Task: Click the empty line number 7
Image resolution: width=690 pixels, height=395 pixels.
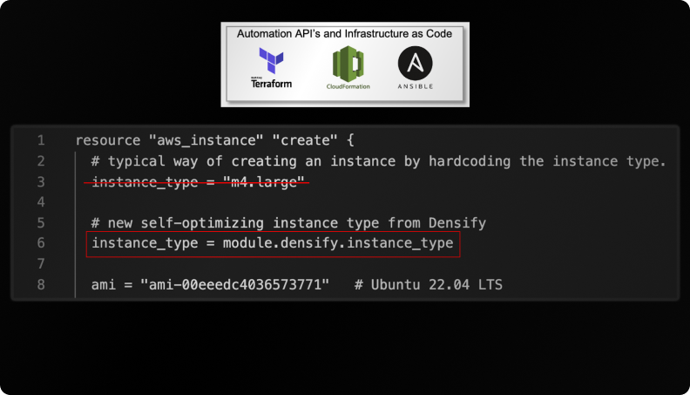Action: [41, 263]
